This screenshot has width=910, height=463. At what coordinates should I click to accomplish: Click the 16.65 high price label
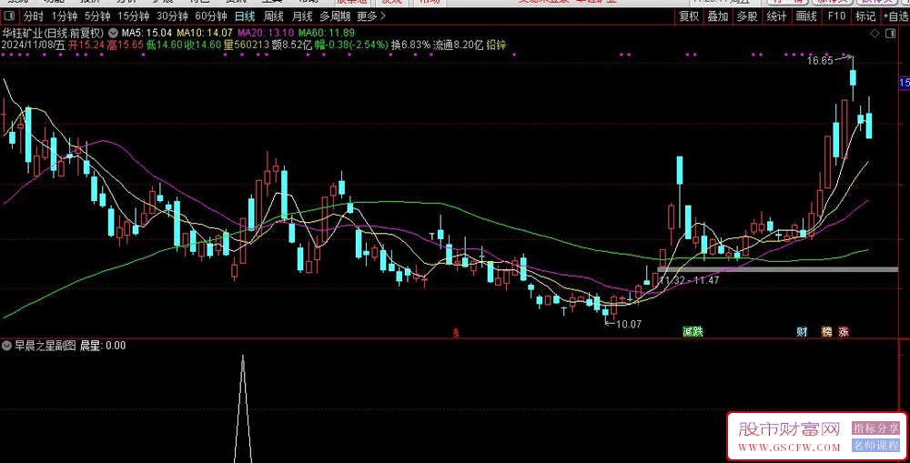pos(820,60)
